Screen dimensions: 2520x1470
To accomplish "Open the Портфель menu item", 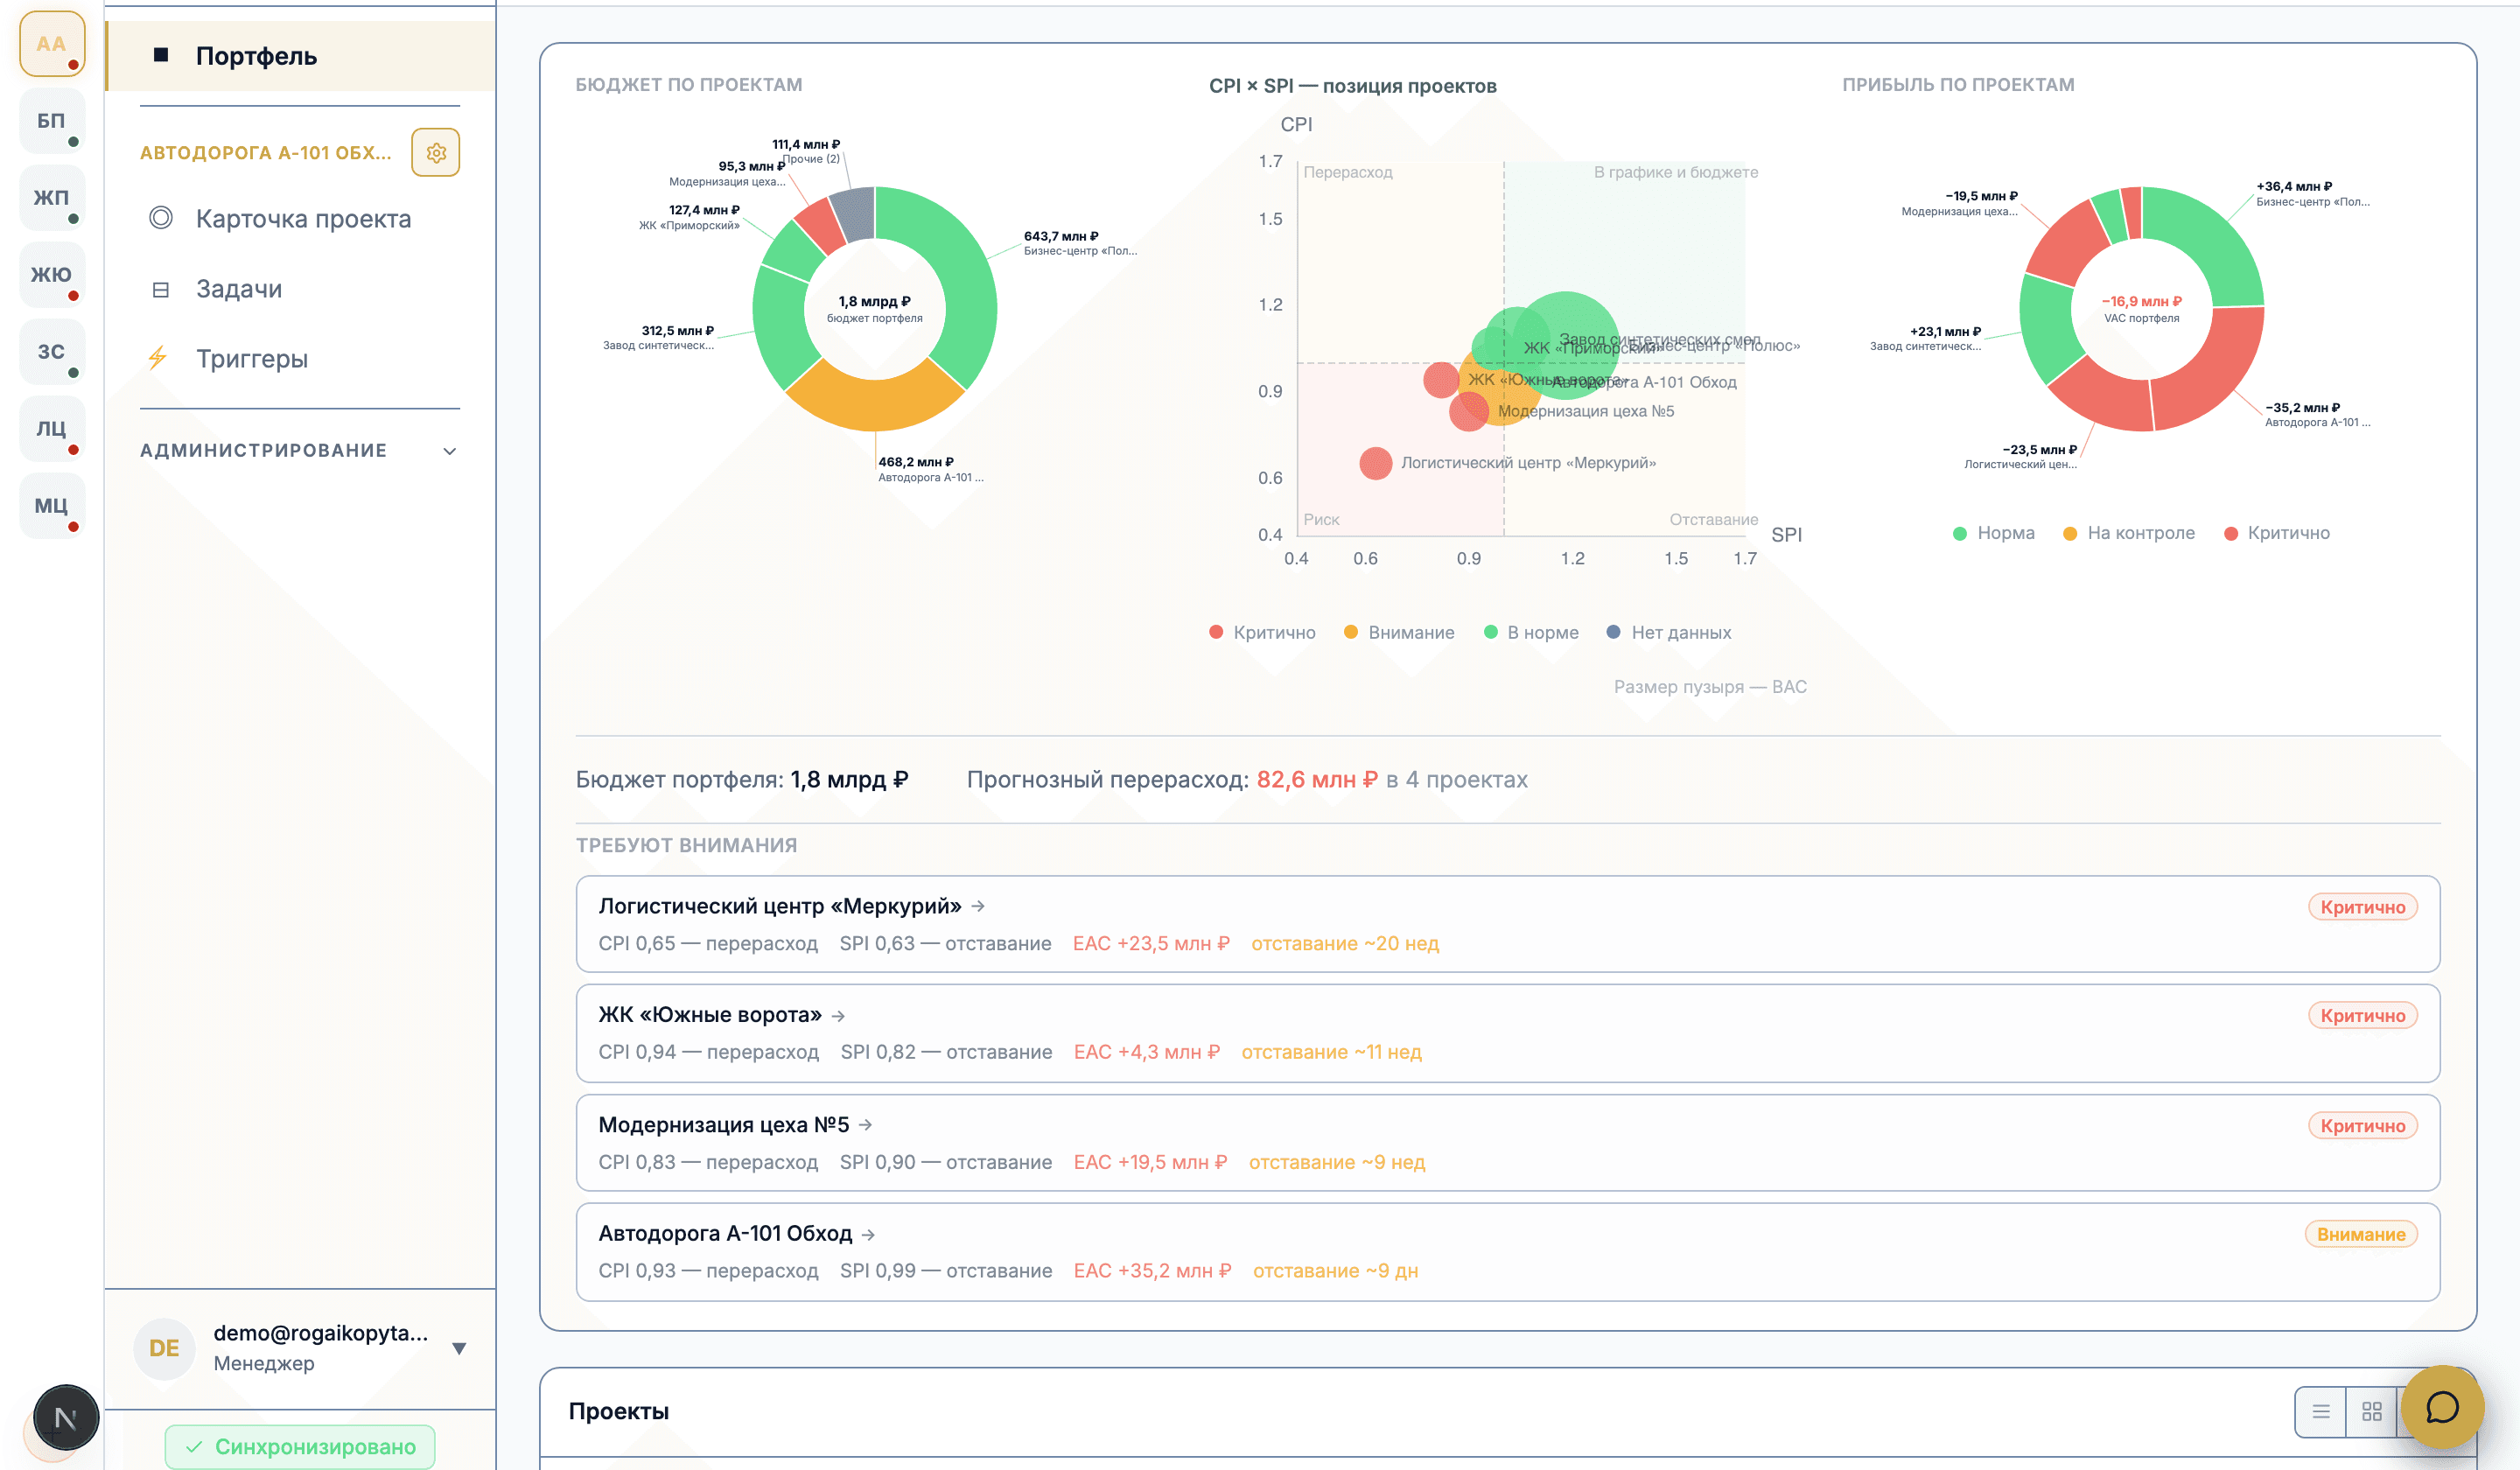I will pos(300,56).
